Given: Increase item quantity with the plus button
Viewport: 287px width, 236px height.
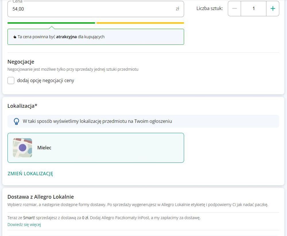Looking at the screenshot, I should [273, 9].
